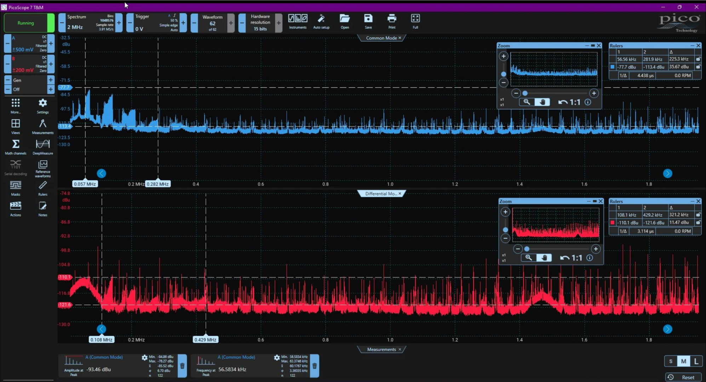Toggle the Common Mode display off
706x382 pixels.
tap(400, 37)
